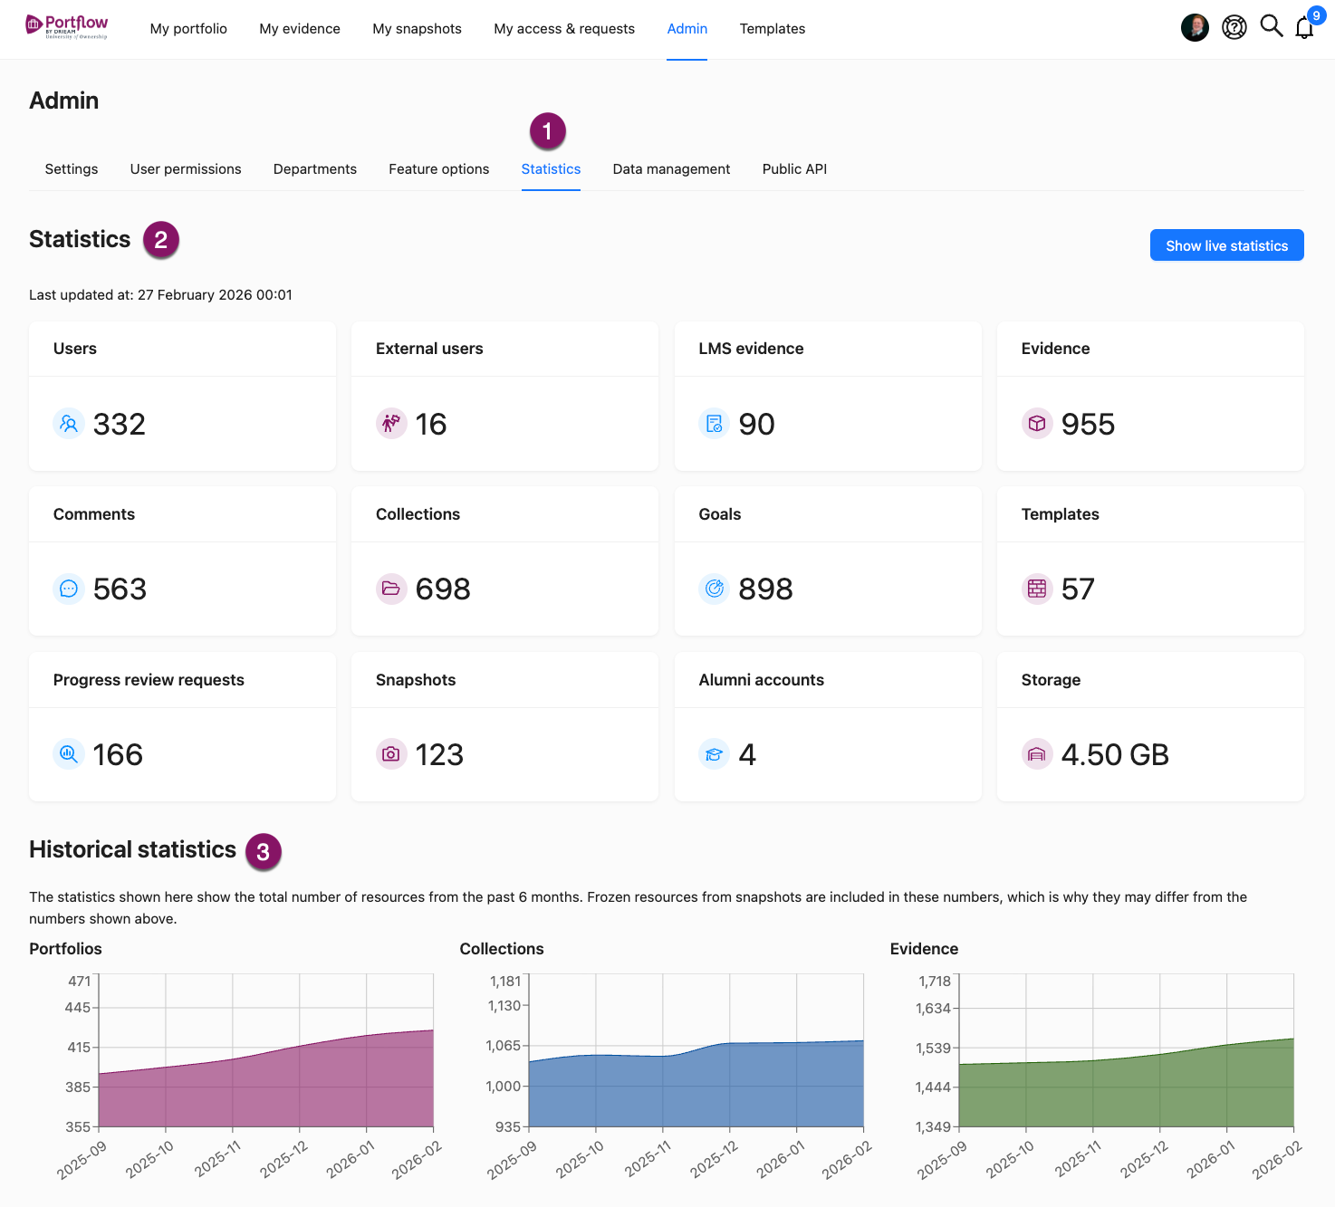1335x1207 pixels.
Task: Click the External users icon
Action: coord(391,423)
